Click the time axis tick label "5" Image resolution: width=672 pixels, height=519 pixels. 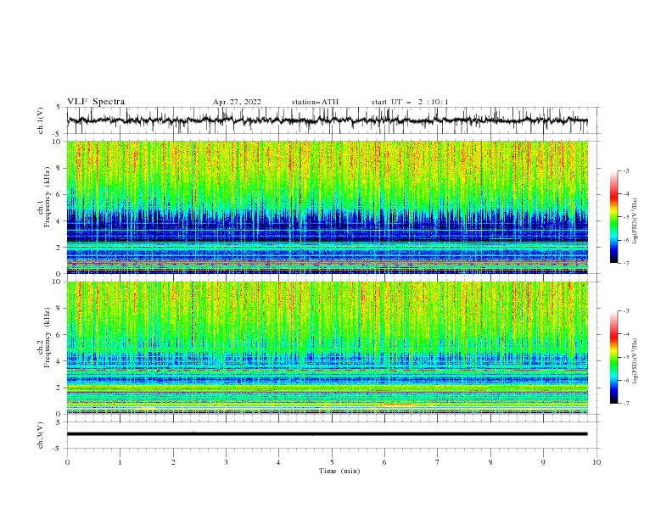tap(332, 462)
